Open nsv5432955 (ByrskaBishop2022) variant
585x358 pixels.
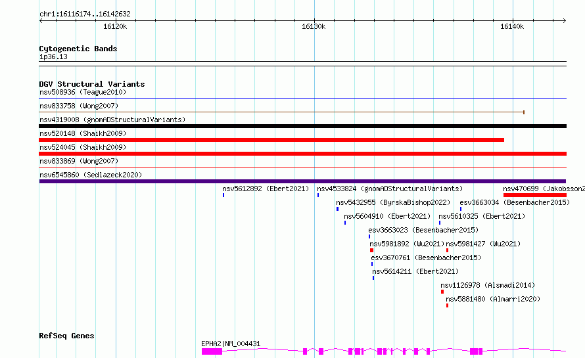pos(393,202)
